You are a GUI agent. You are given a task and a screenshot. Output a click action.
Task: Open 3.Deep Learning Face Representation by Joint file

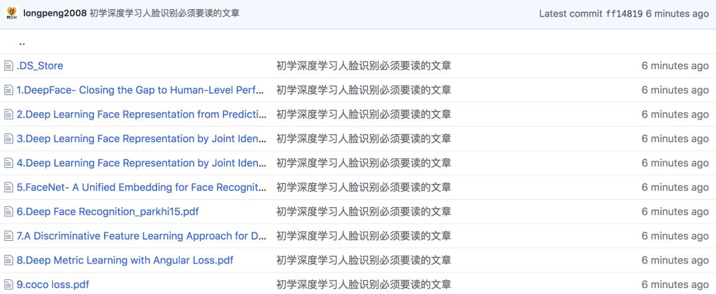(142, 139)
